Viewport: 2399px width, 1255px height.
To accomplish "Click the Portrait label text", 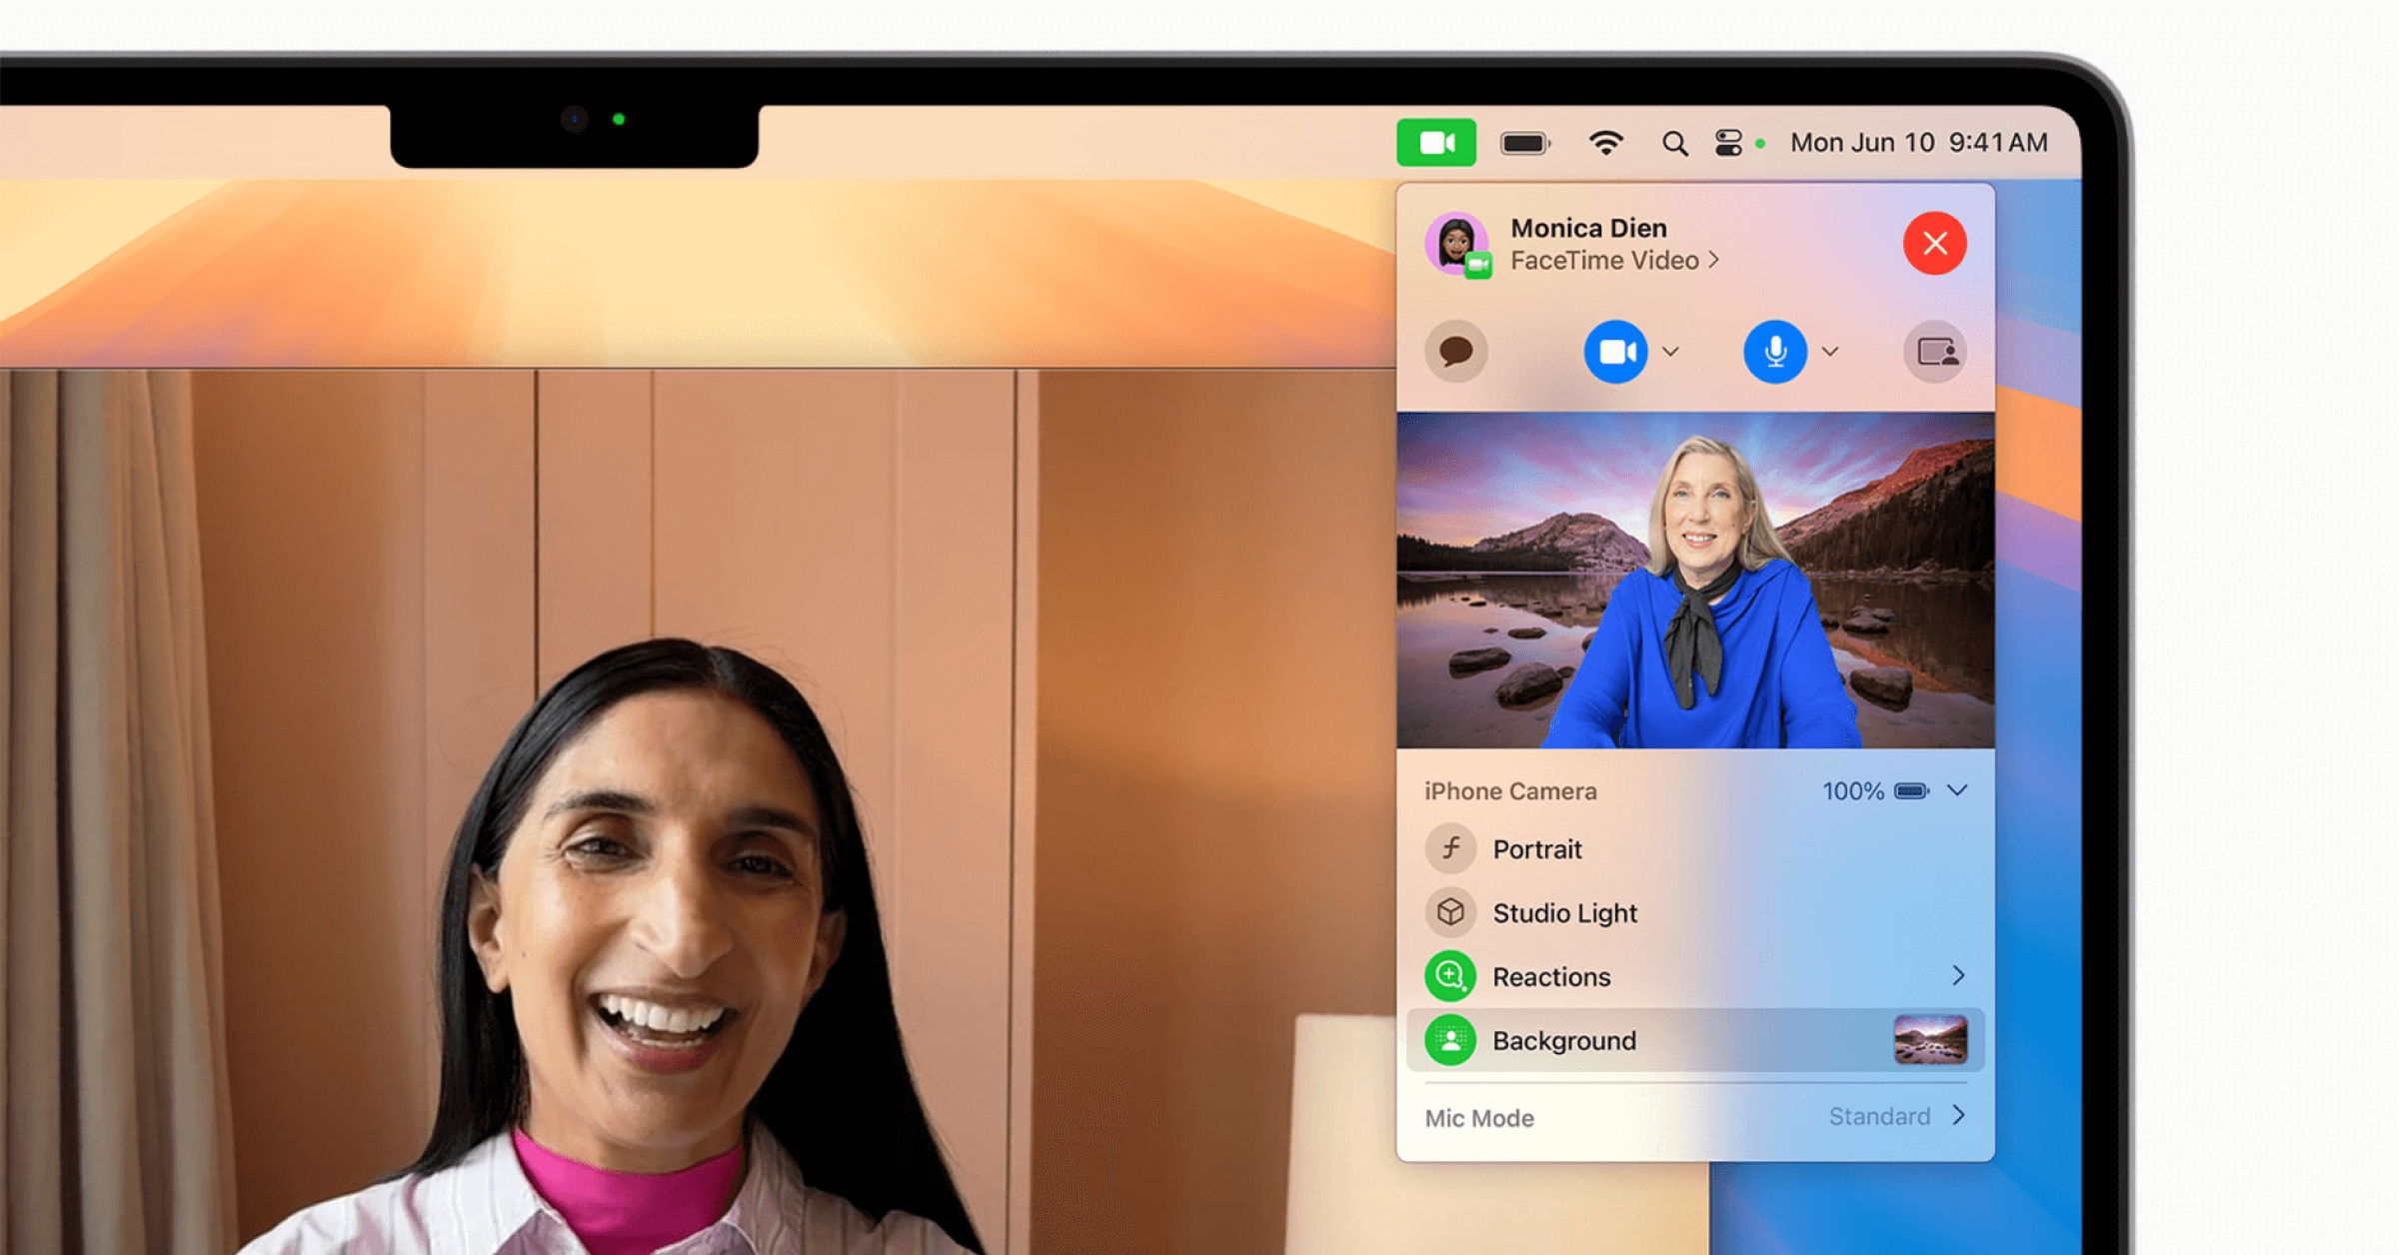I will 1537,849.
